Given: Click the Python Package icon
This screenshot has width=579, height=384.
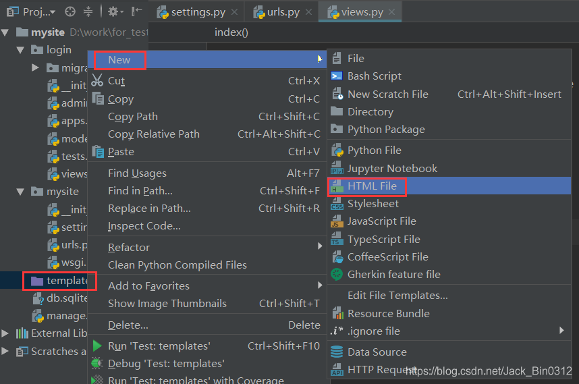Looking at the screenshot, I should 337,129.
